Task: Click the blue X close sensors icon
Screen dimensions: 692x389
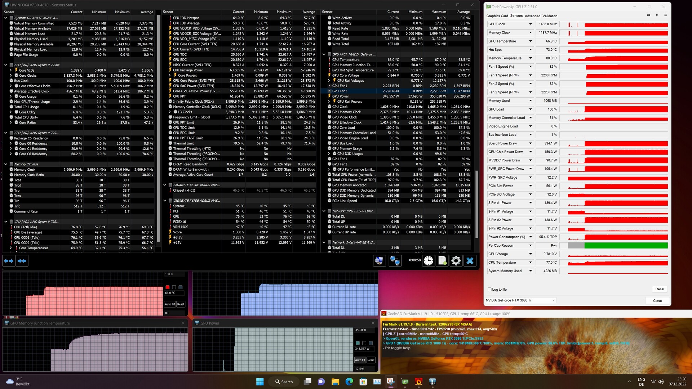Action: pos(470,261)
